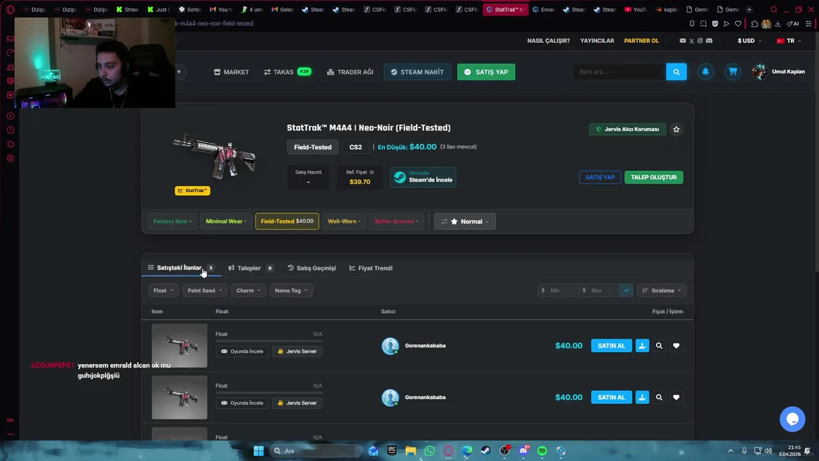
Task: Switch to Satıştaki İlanlar tab
Action: click(x=181, y=268)
